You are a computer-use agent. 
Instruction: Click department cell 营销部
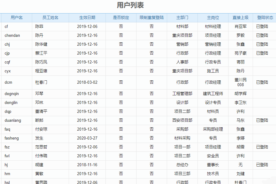pyautogui.click(x=182, y=44)
